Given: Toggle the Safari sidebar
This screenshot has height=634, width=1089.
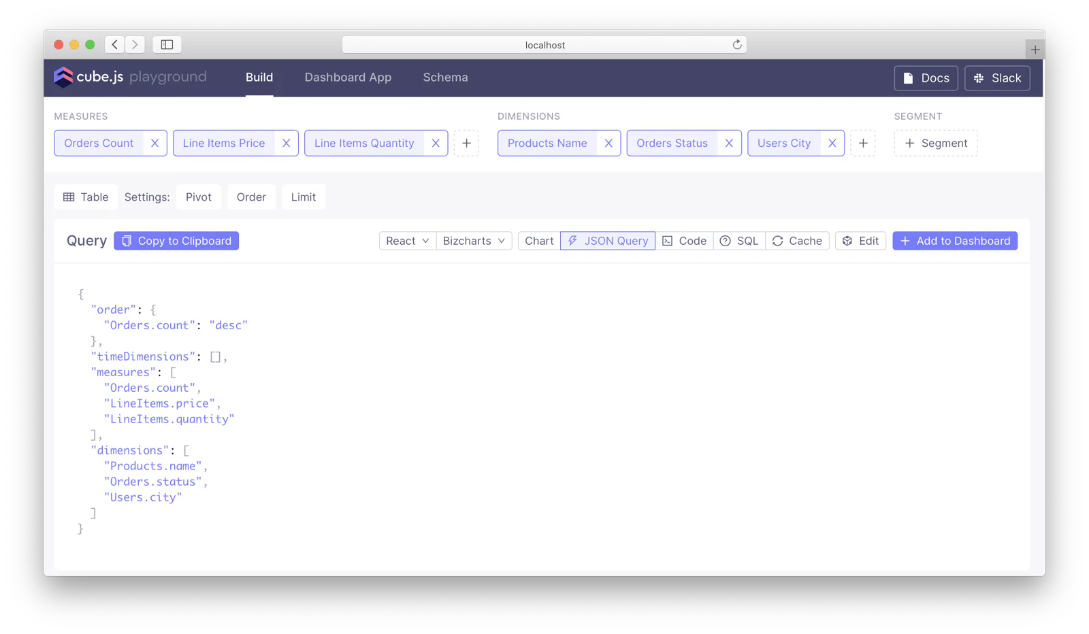Looking at the screenshot, I should click(x=167, y=45).
